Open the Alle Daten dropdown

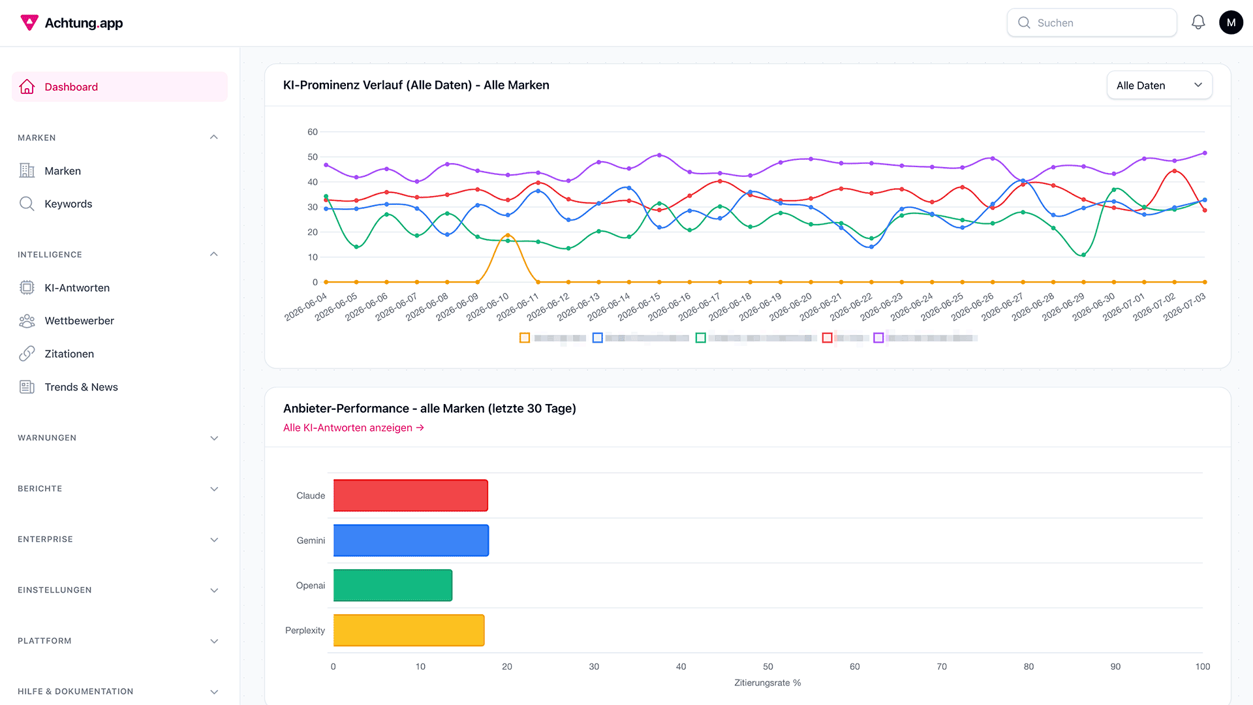(x=1160, y=86)
